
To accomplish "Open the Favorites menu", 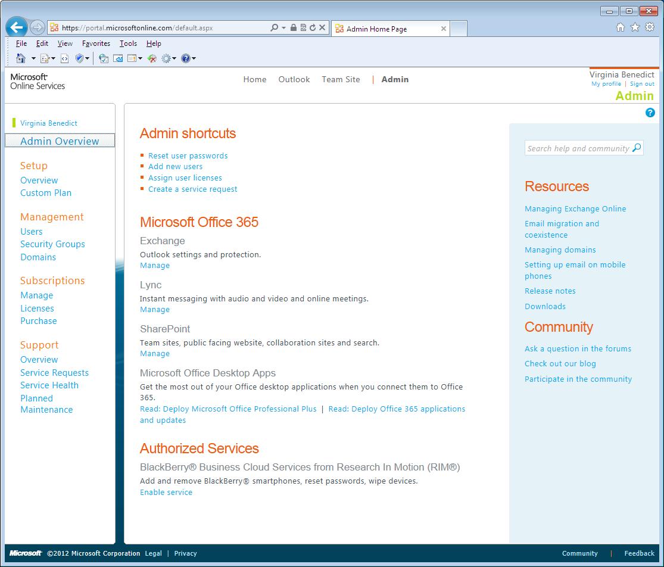I will coord(96,43).
